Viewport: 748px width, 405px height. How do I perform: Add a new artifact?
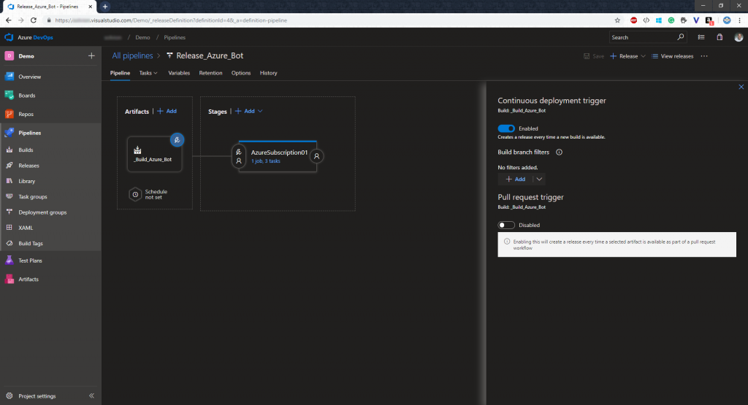click(167, 111)
